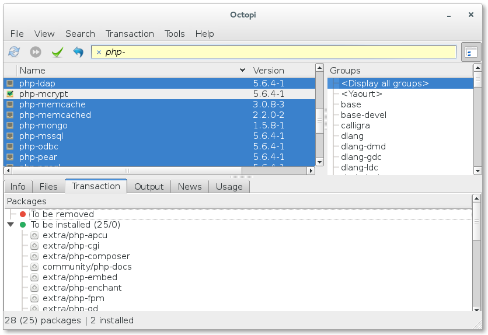The height and width of the screenshot is (335, 488).
Task: Click the System upgrade fast-forward icon
Action: (x=36, y=51)
